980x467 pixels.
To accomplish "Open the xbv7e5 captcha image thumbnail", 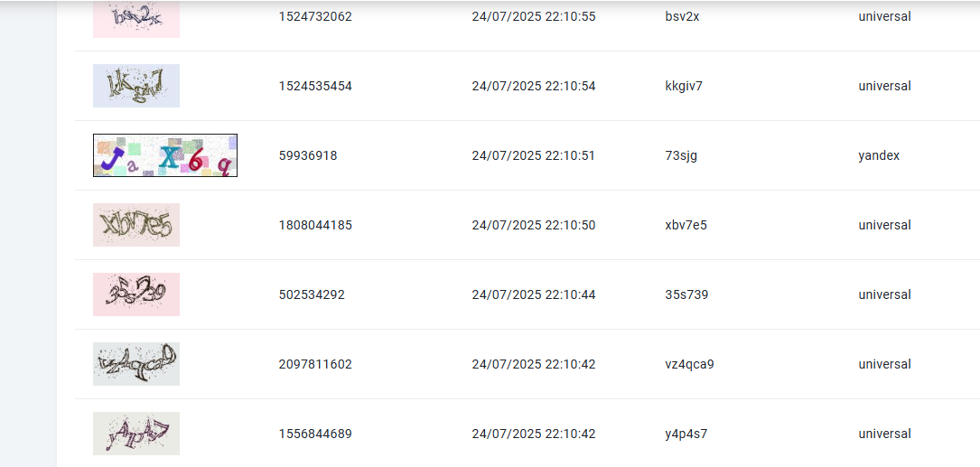I will coord(136,224).
